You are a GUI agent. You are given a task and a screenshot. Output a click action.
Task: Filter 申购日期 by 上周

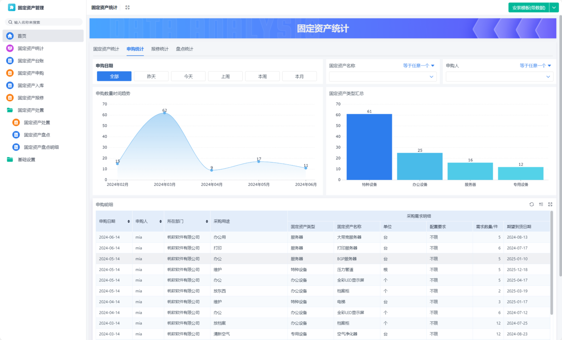click(x=225, y=76)
